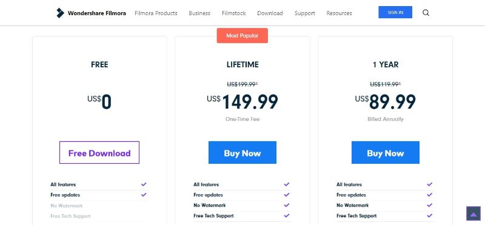Click the 1 Year plan All features checkmark
Image resolution: width=485 pixels, height=225 pixels.
tap(429, 184)
